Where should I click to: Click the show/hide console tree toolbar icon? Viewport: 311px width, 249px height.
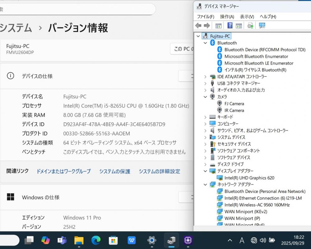pyautogui.click(x=219, y=26)
